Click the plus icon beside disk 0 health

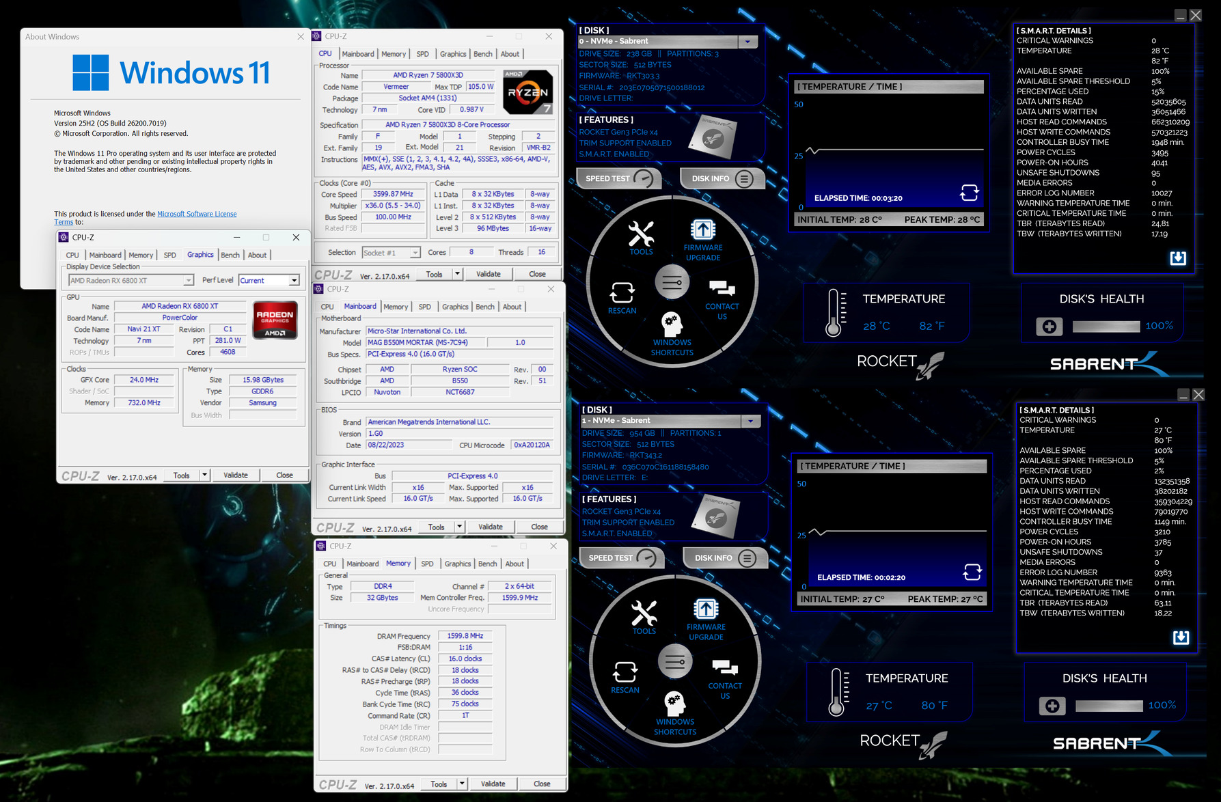pyautogui.click(x=1049, y=327)
